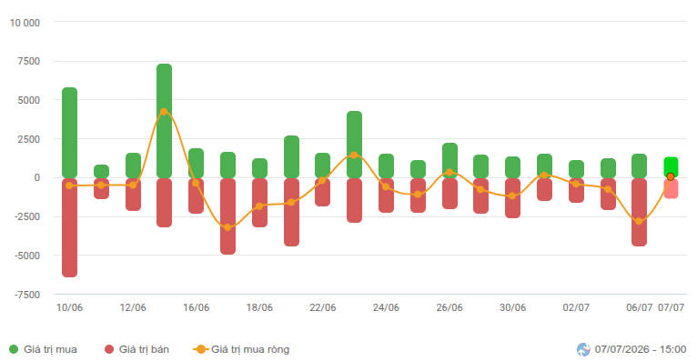Screen dimensions: 697x361
Task: Click the light pink sell bar for 07/07
Action: click(671, 188)
